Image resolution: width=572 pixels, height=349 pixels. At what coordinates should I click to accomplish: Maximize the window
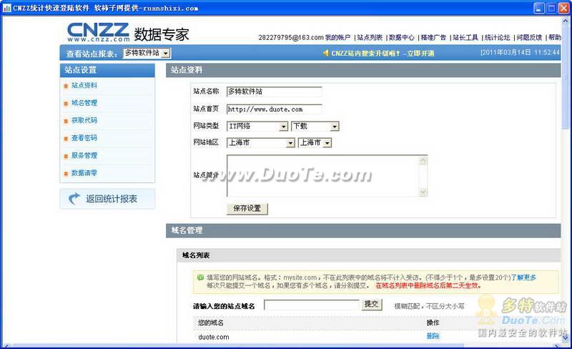click(x=552, y=8)
